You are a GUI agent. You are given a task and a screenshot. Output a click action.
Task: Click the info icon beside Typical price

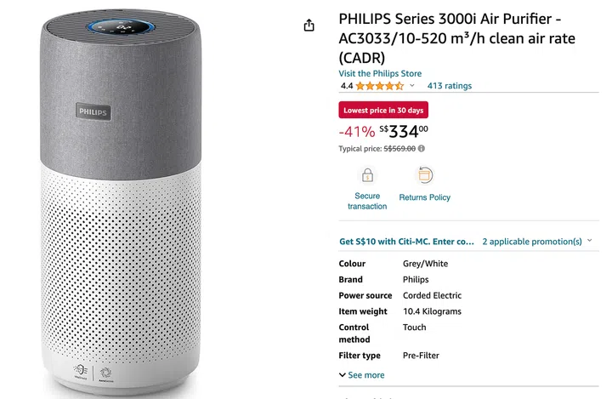point(422,148)
